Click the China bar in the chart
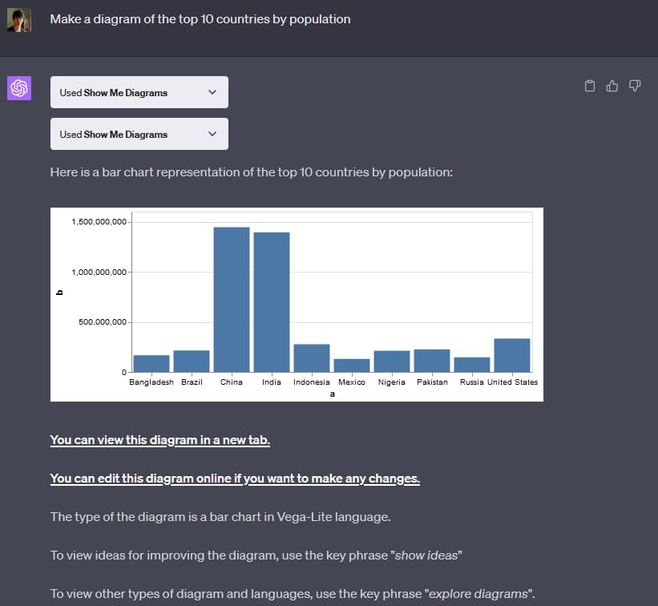The height and width of the screenshot is (606, 658). click(232, 300)
